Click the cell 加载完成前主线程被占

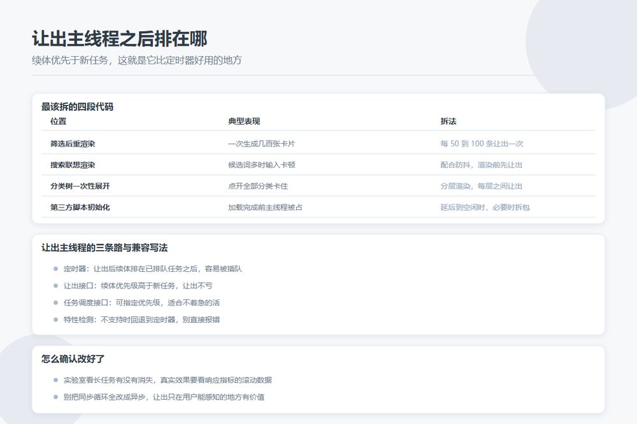pos(265,207)
